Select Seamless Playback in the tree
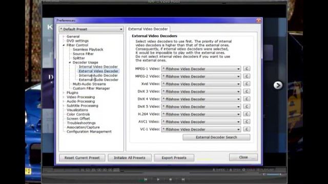 pyautogui.click(x=88, y=50)
